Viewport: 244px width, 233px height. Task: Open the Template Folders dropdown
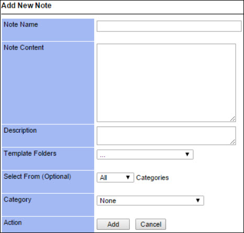(145, 155)
